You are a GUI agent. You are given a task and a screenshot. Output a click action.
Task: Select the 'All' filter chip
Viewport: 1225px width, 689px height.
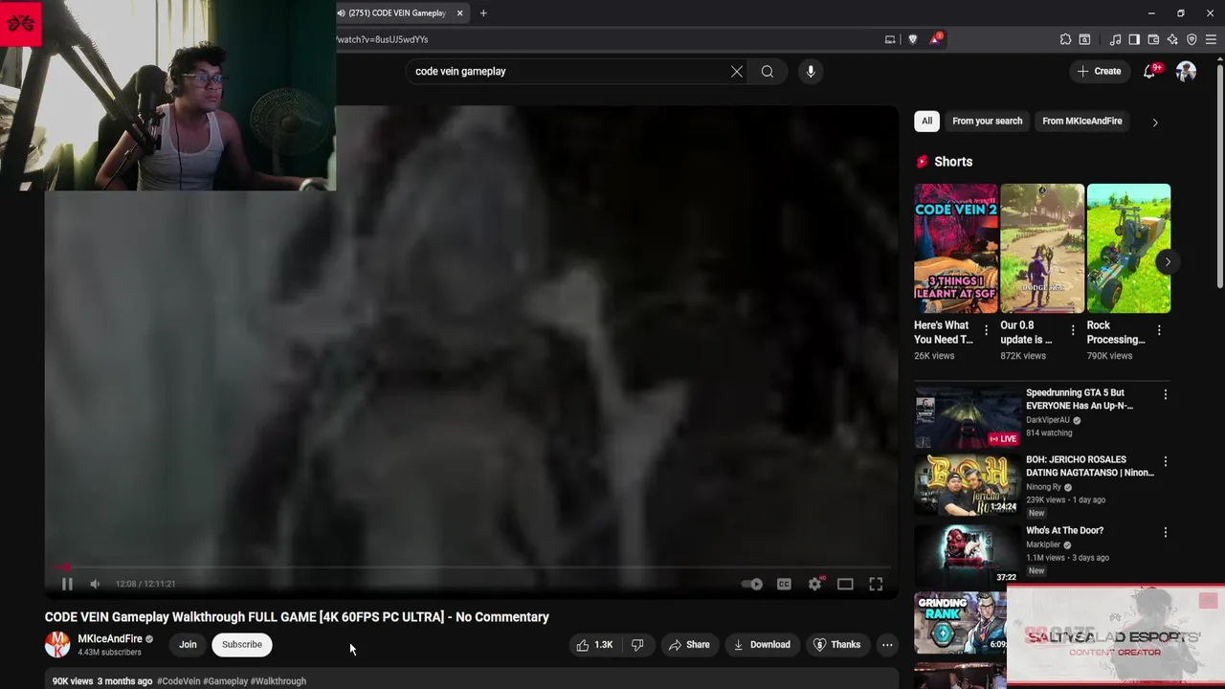[926, 121]
